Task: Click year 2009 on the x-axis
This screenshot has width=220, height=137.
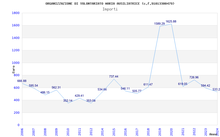Action: coord(57,132)
